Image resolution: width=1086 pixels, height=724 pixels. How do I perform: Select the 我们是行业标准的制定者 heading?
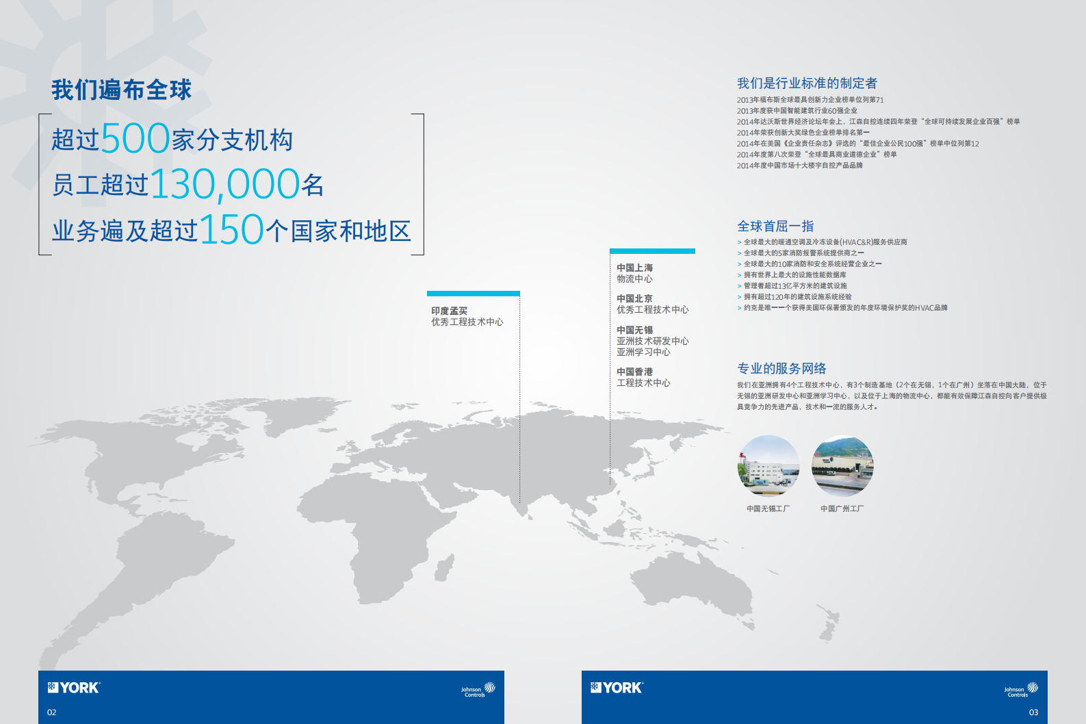coord(807,83)
